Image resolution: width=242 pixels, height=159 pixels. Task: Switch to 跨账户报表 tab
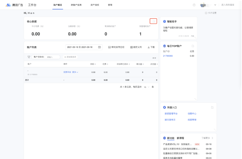[x=76, y=5]
